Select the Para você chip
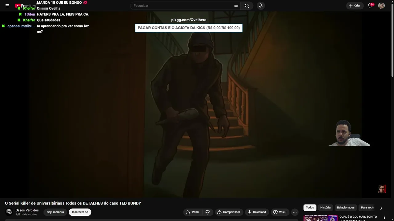This screenshot has width=394, height=221. [367, 207]
